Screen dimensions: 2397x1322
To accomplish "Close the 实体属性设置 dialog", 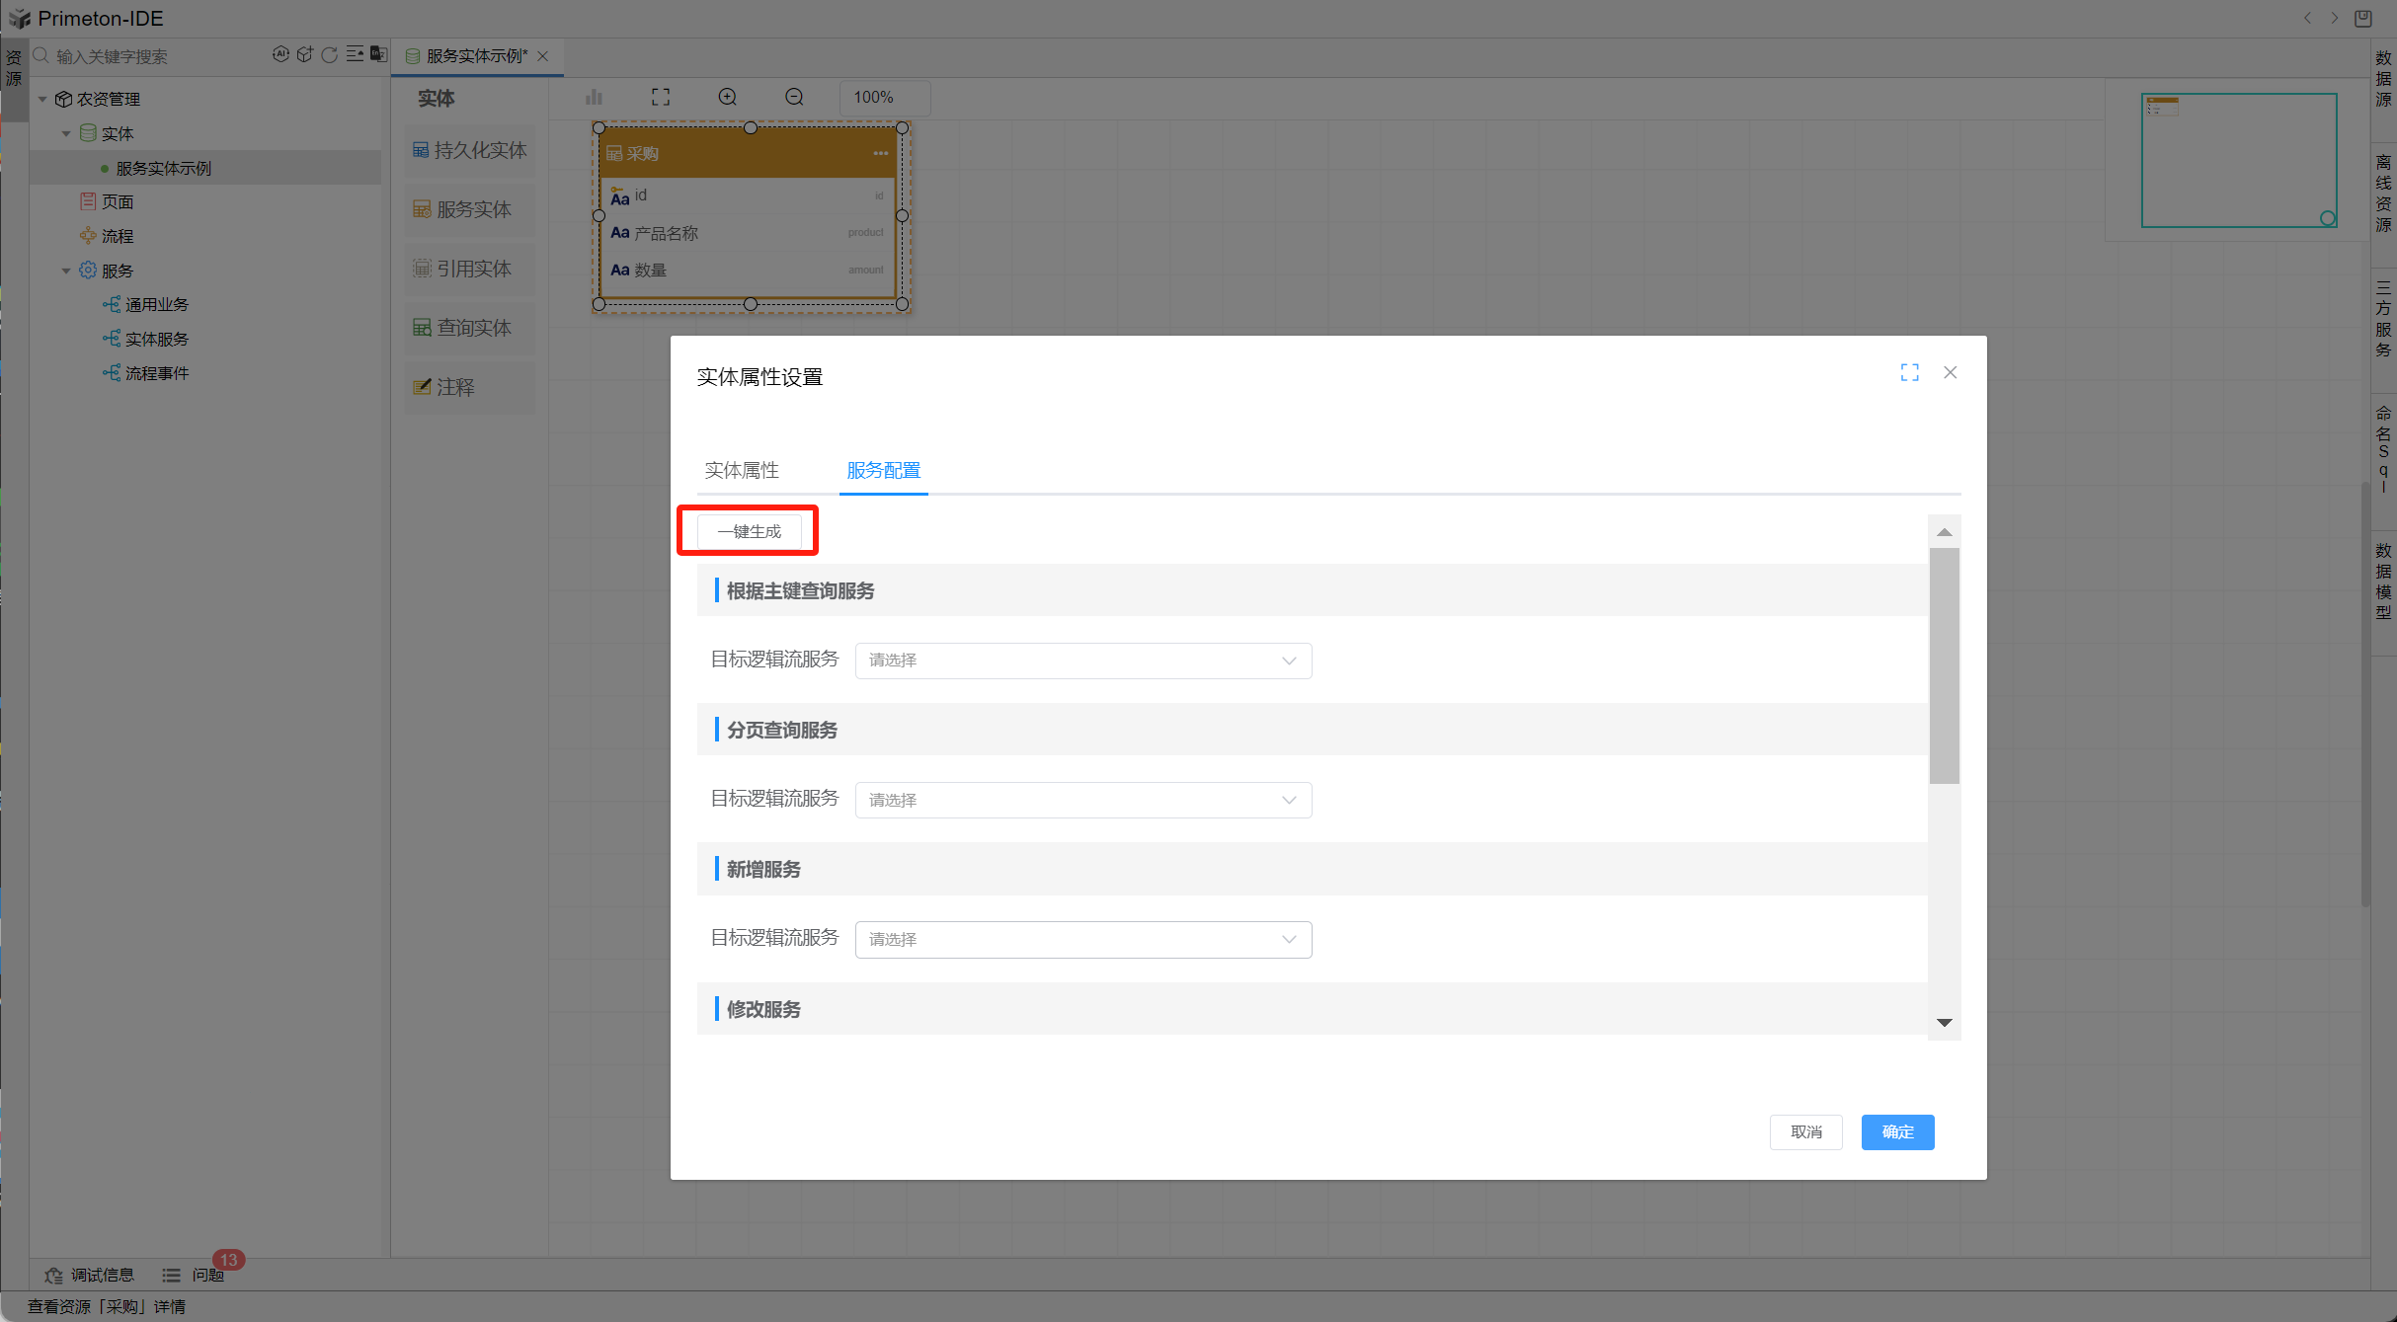I will tap(1950, 372).
